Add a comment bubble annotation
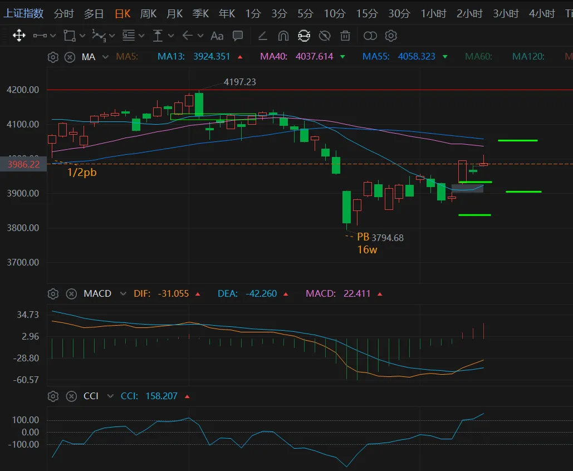 click(238, 36)
